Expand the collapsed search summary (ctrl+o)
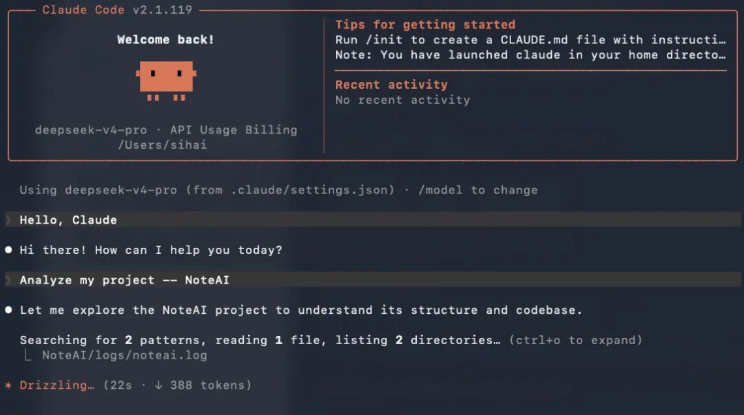This screenshot has width=744, height=415. tap(575, 340)
